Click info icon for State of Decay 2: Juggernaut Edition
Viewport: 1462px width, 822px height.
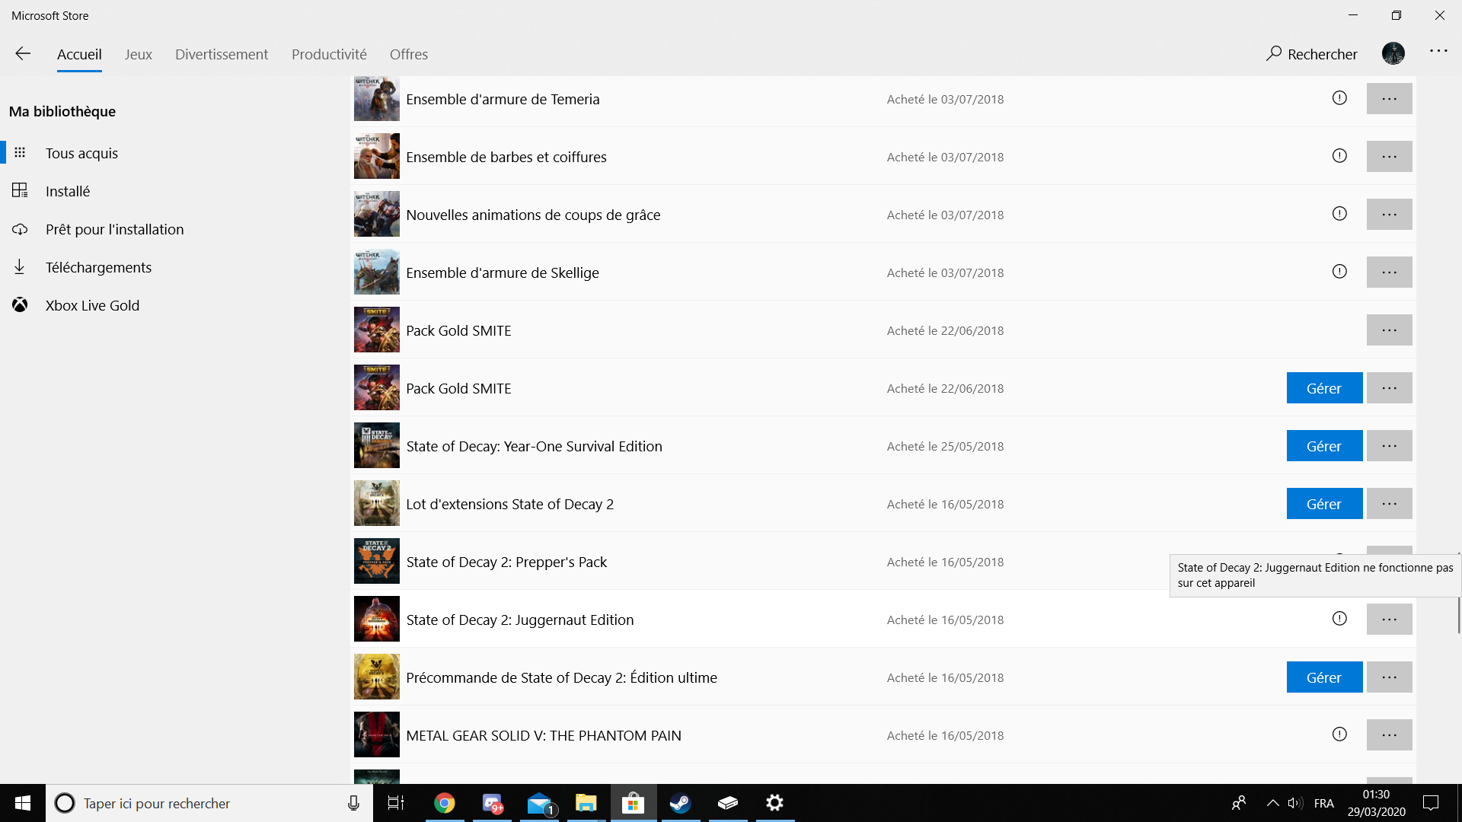[1339, 619]
